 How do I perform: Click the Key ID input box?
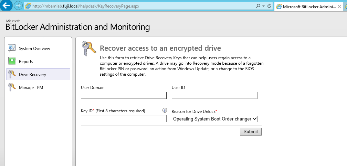pos(124,119)
